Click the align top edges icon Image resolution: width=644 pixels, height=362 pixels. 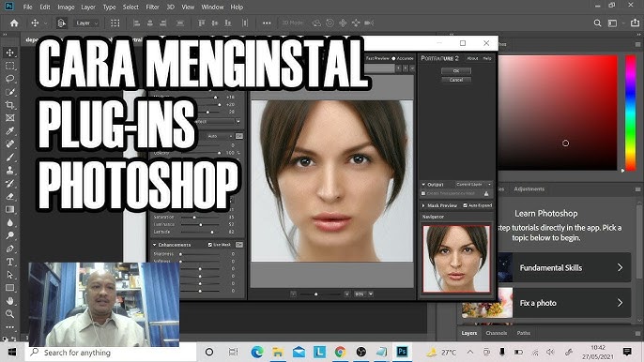[x=201, y=23]
